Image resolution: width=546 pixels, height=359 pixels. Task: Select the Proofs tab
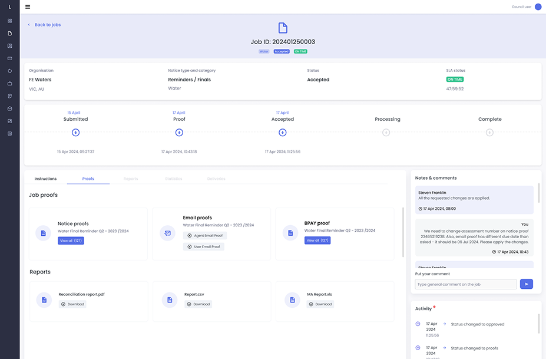(x=88, y=179)
